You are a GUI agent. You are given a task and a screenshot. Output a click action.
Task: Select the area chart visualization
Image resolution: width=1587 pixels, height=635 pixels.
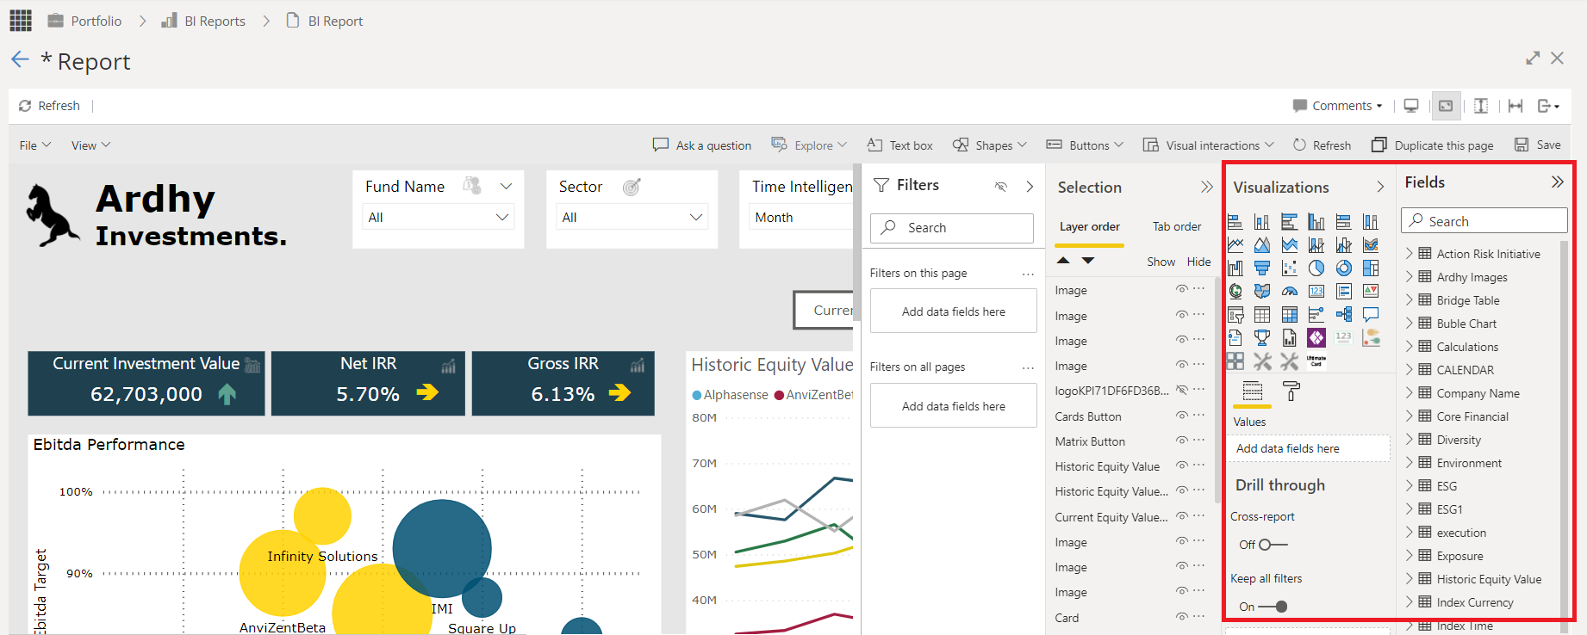1262,245
